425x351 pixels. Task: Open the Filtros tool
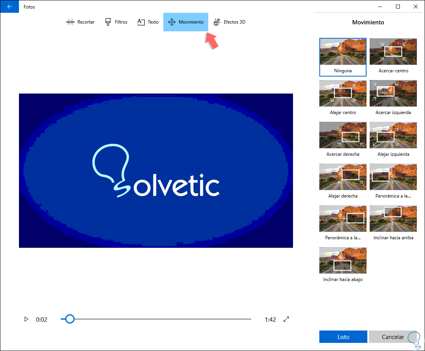[116, 22]
